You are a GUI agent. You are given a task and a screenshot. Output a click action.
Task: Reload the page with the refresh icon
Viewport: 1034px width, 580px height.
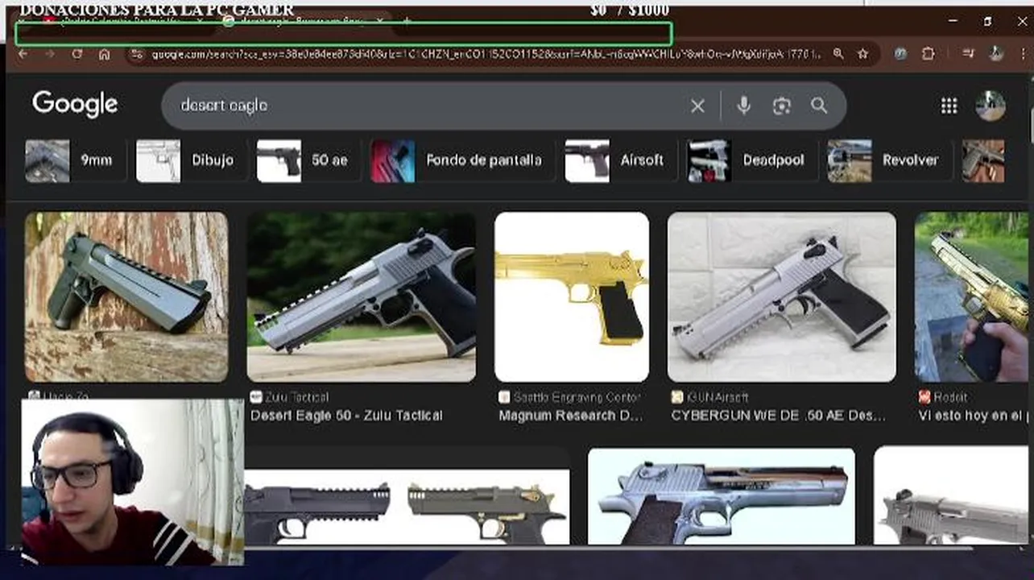pyautogui.click(x=77, y=54)
